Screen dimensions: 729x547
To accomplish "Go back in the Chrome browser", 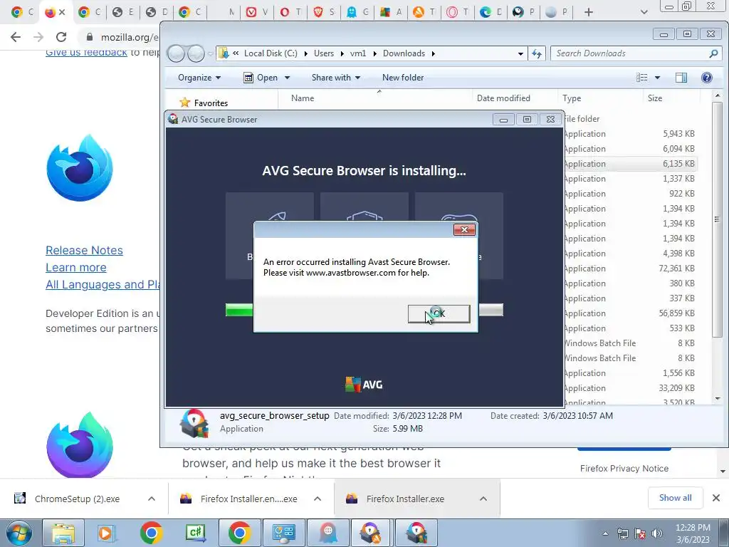I will point(16,37).
